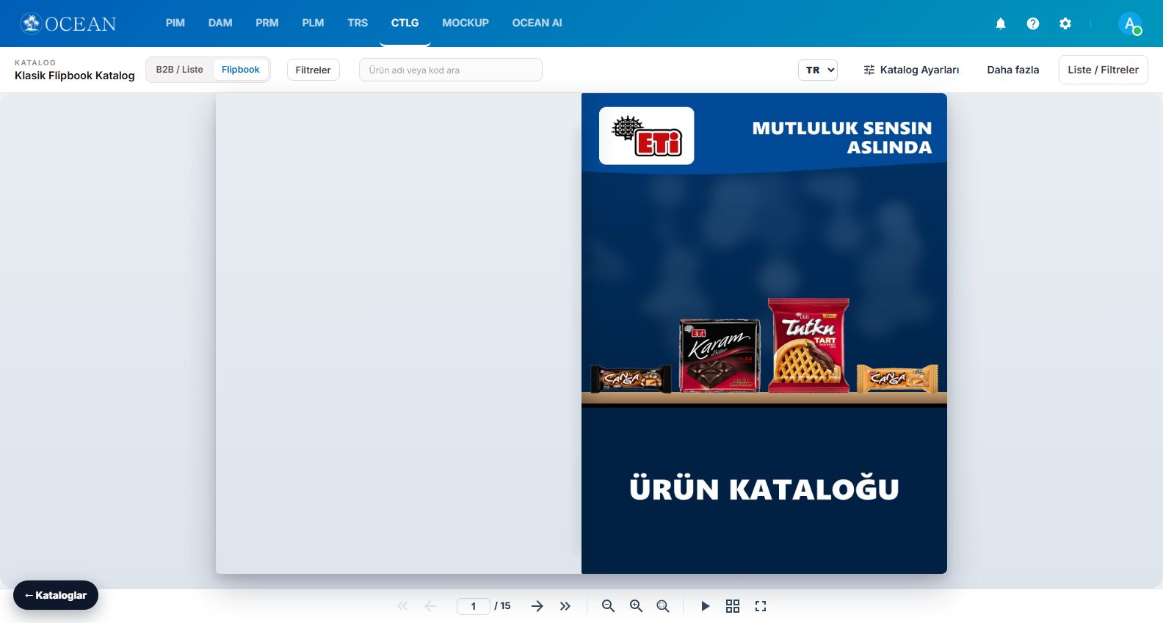Open Katalog Ayarları settings
This screenshot has height=623, width=1163.
pos(911,70)
